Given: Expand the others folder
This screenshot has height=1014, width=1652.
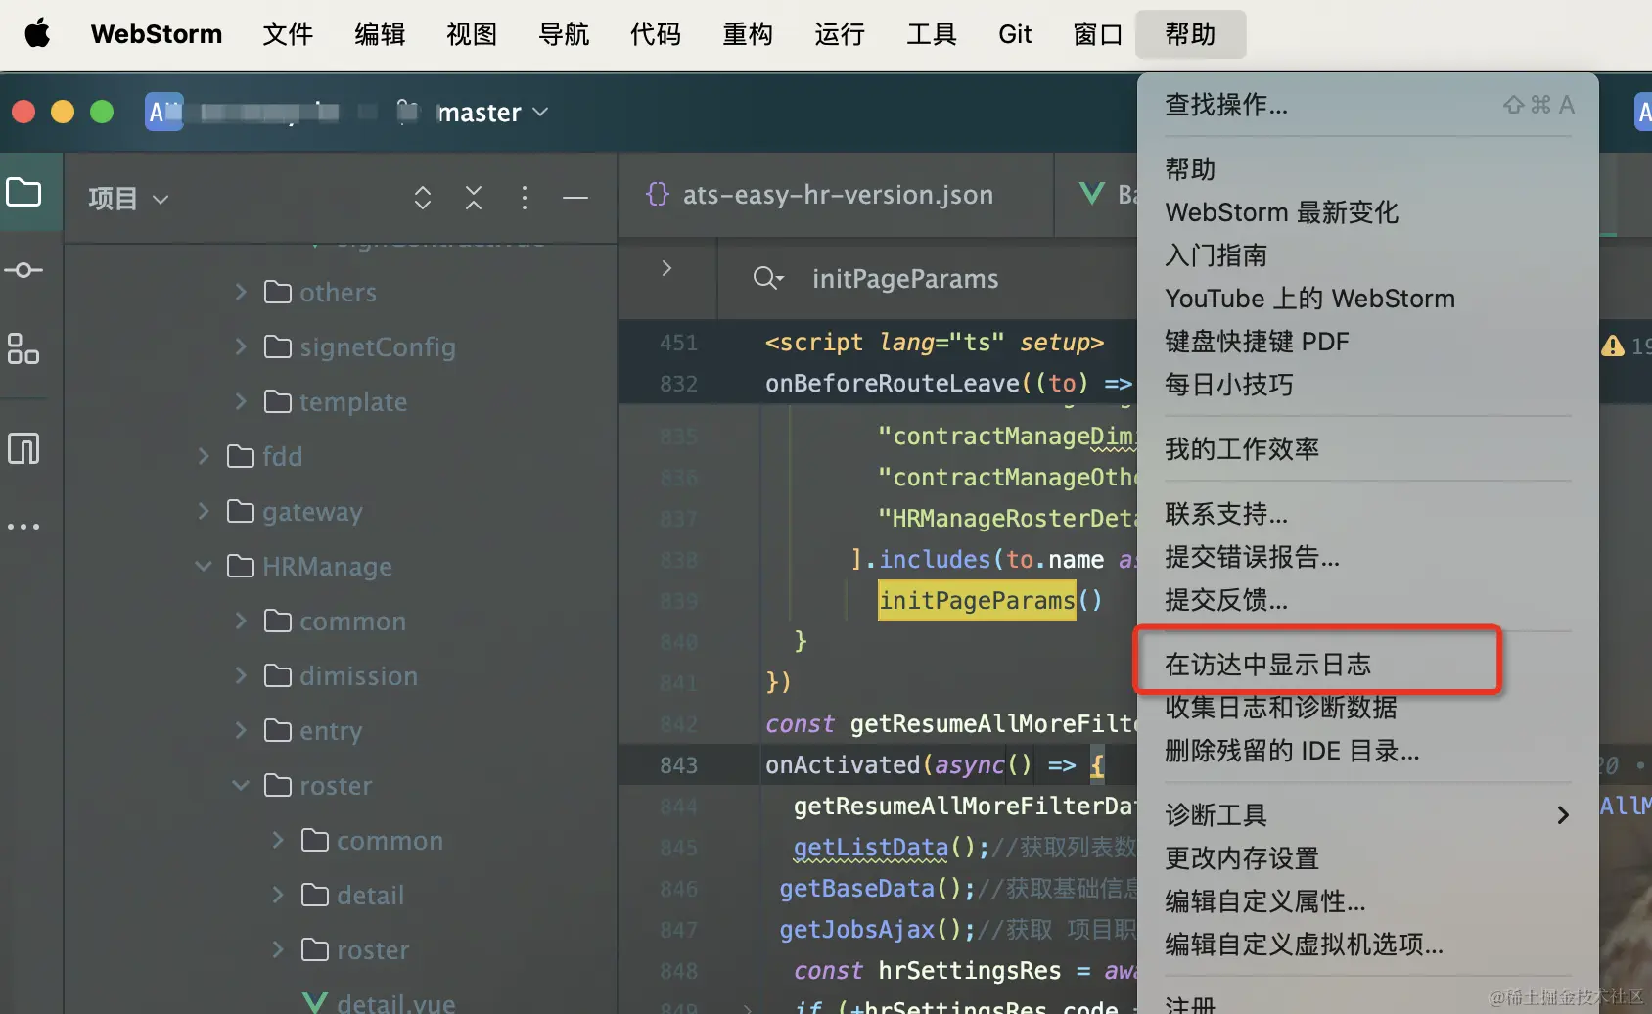Looking at the screenshot, I should pyautogui.click(x=241, y=292).
